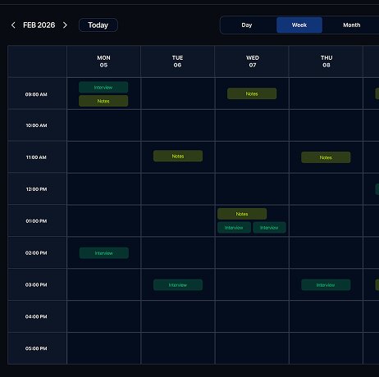Go to previous week with left chevron
The height and width of the screenshot is (377, 379).
tap(13, 25)
